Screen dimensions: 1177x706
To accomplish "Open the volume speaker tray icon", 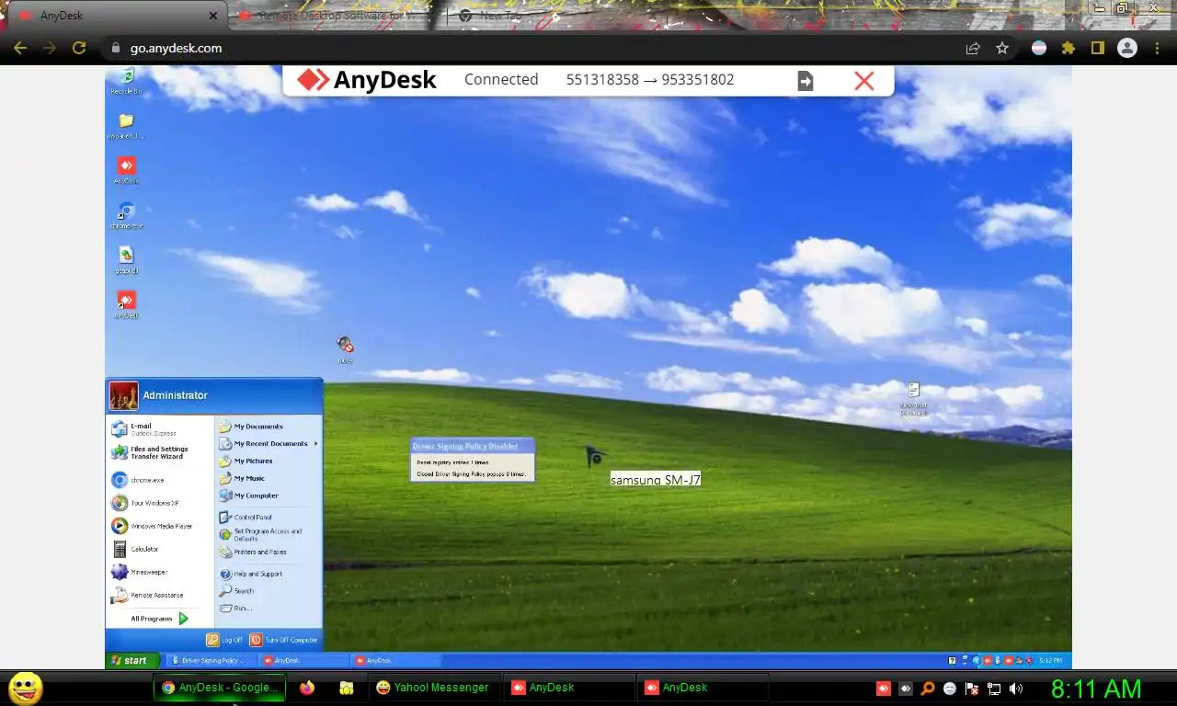I will point(1016,688).
